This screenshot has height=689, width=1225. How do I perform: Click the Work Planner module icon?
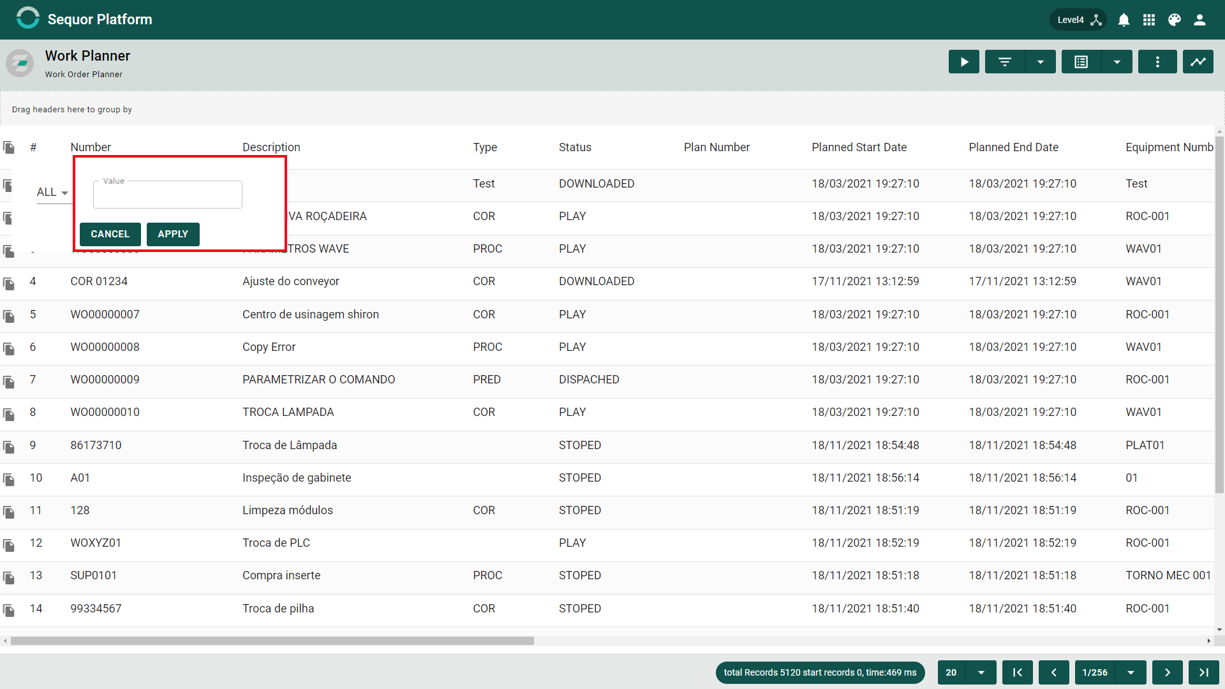click(20, 63)
